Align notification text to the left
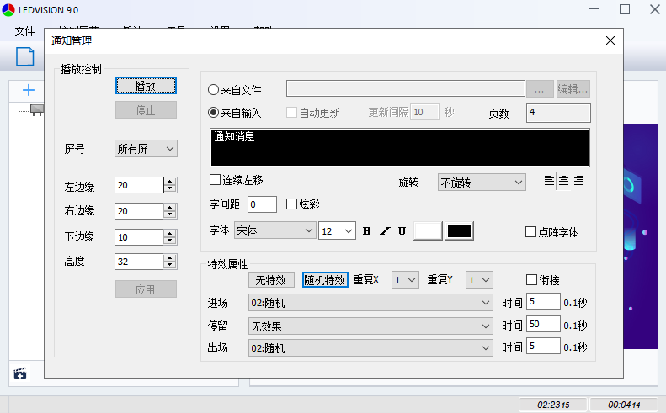This screenshot has width=666, height=413. 550,181
